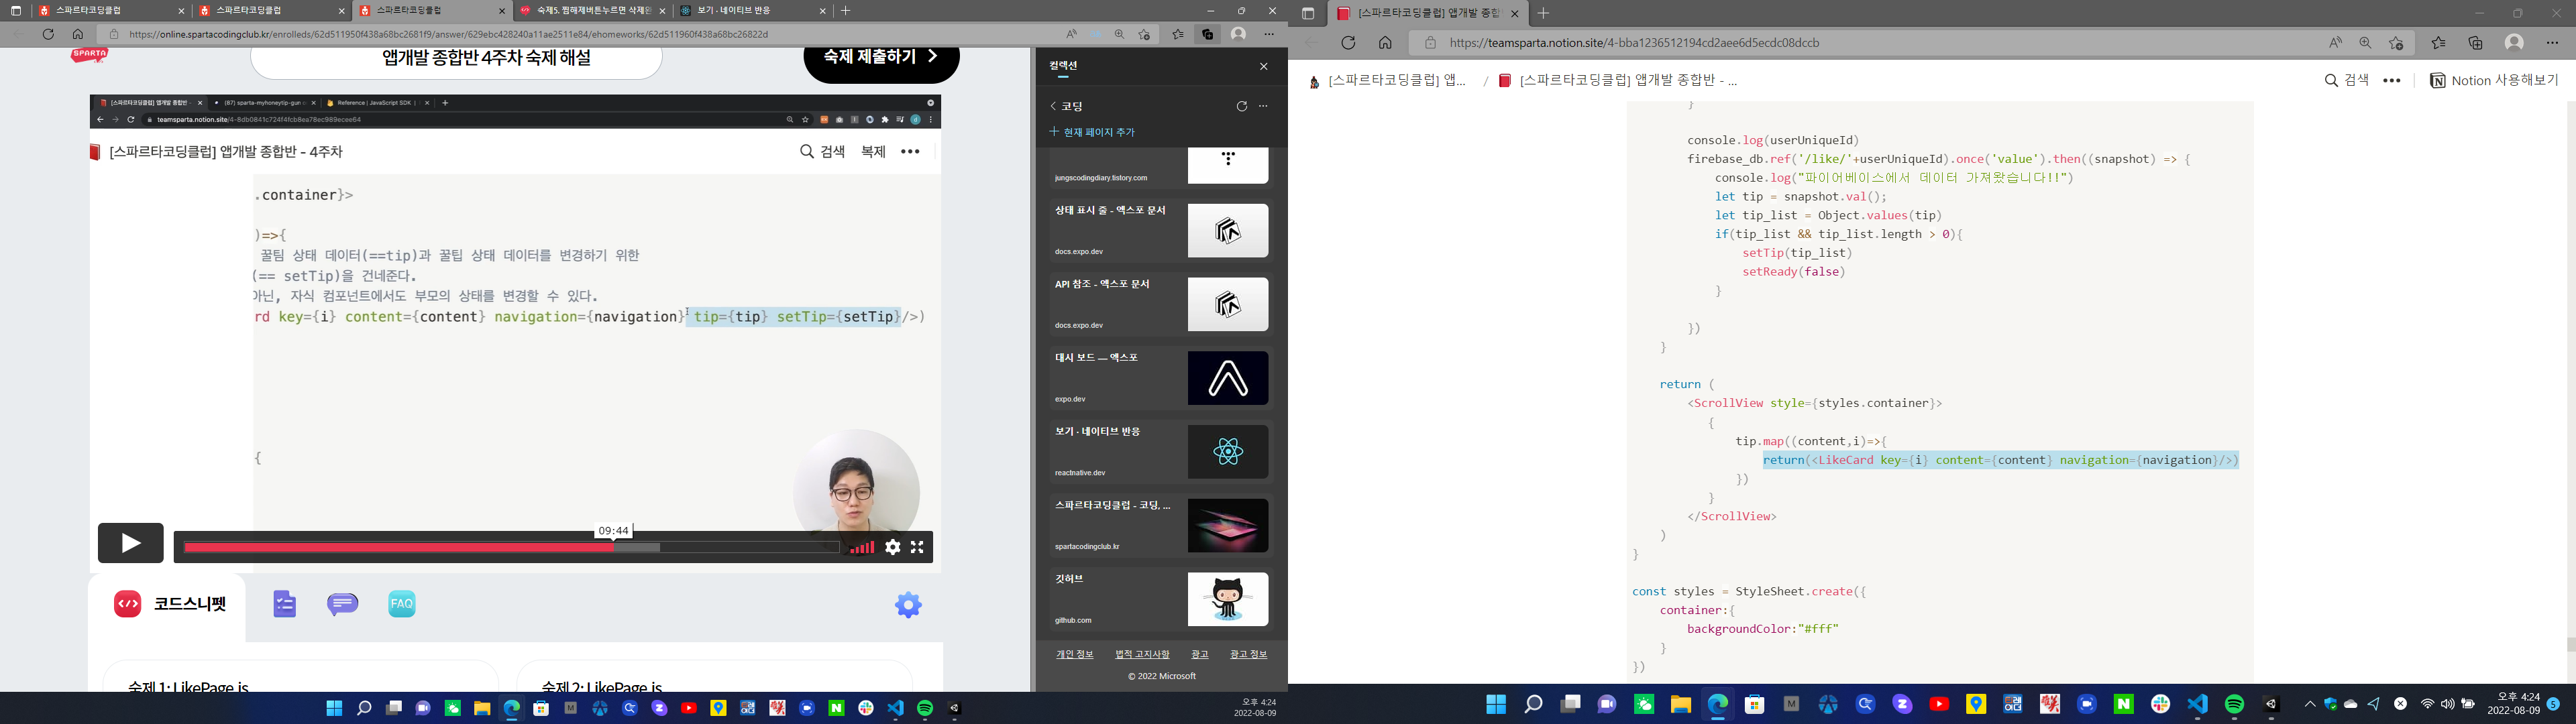Click the 법적 고지사항 link
The width and height of the screenshot is (2576, 724).
(x=1142, y=654)
